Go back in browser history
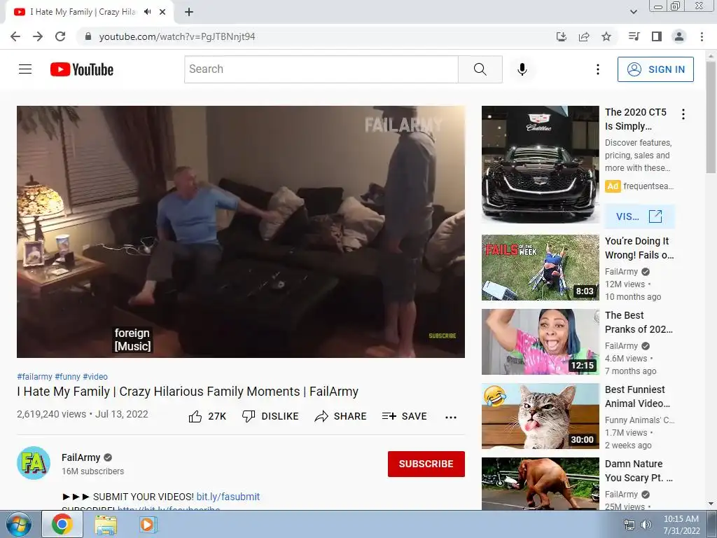 (x=15, y=36)
